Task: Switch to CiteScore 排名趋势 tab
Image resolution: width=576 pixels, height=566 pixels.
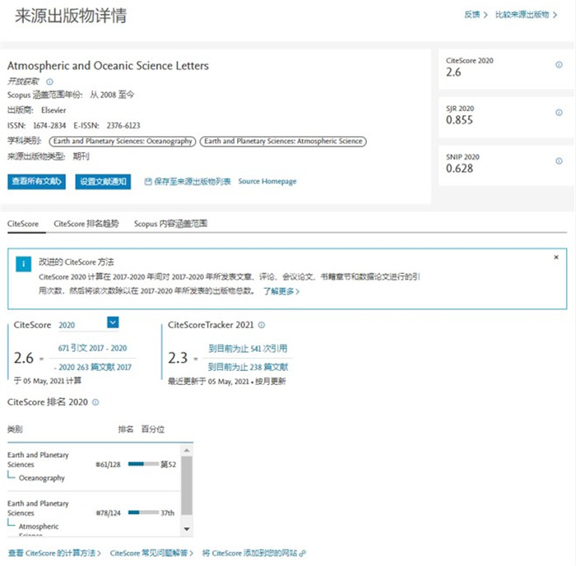Action: [x=86, y=223]
